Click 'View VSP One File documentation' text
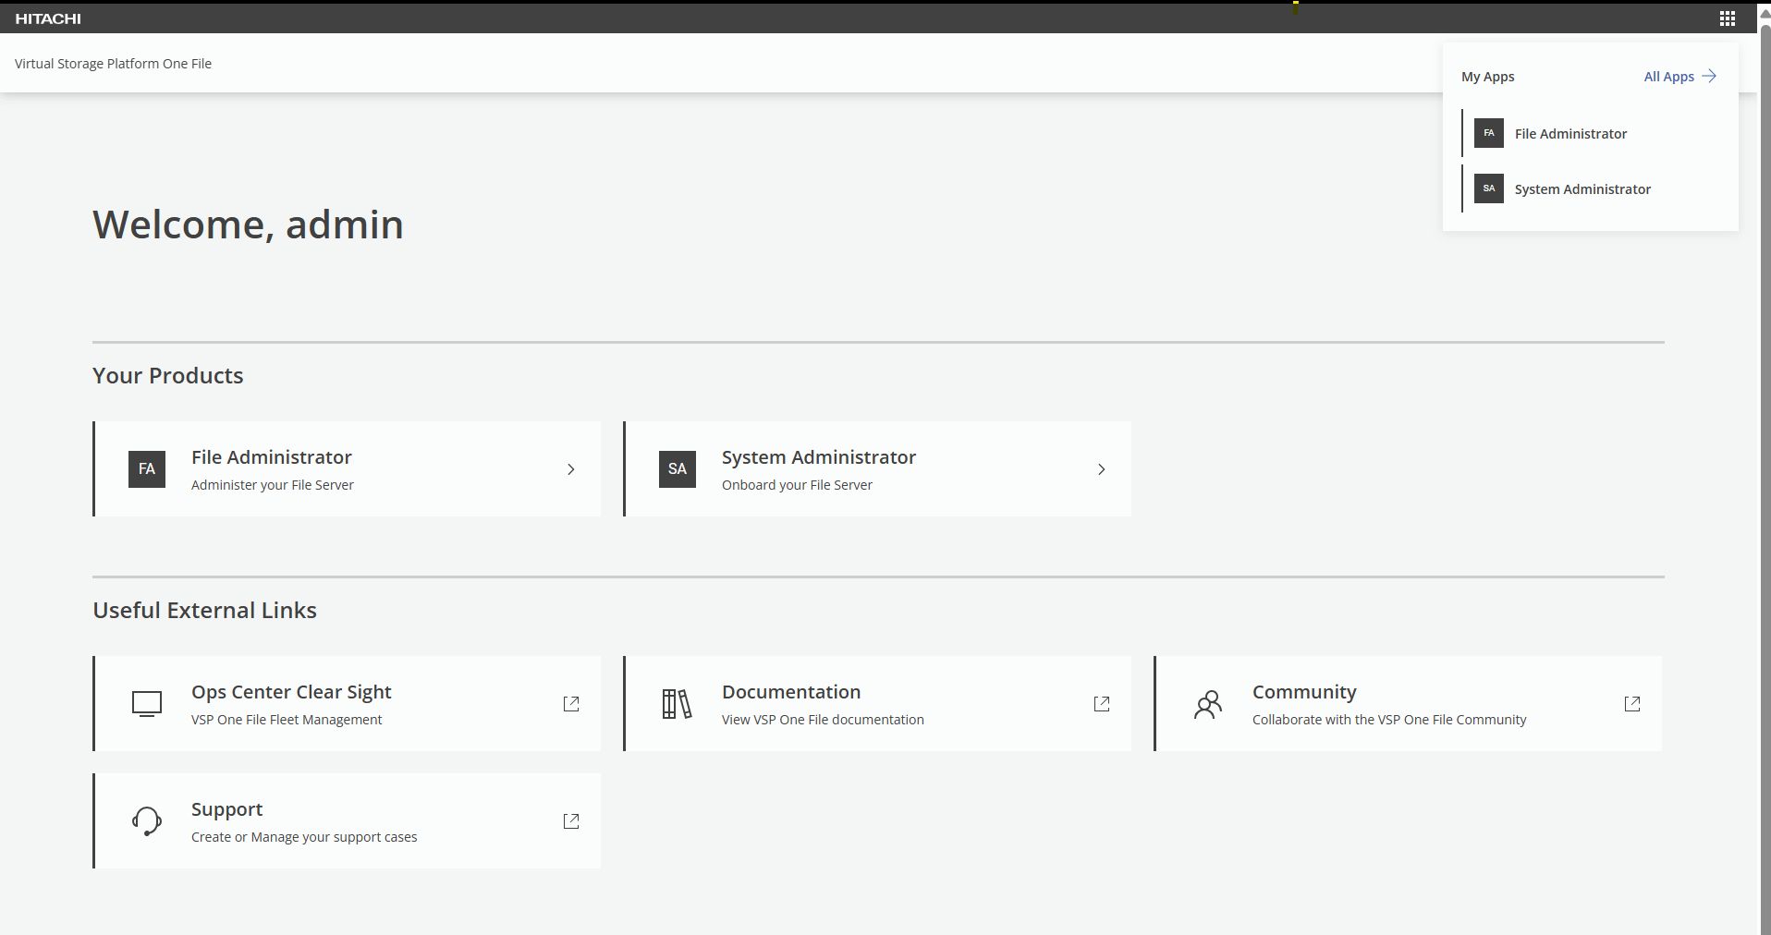 pos(823,720)
